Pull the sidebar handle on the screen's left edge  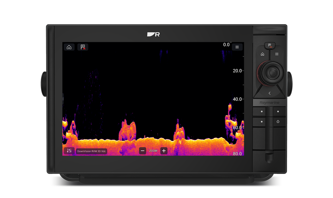point(63,99)
